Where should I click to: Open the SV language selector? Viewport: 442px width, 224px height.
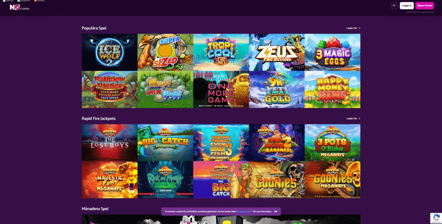(394, 6)
